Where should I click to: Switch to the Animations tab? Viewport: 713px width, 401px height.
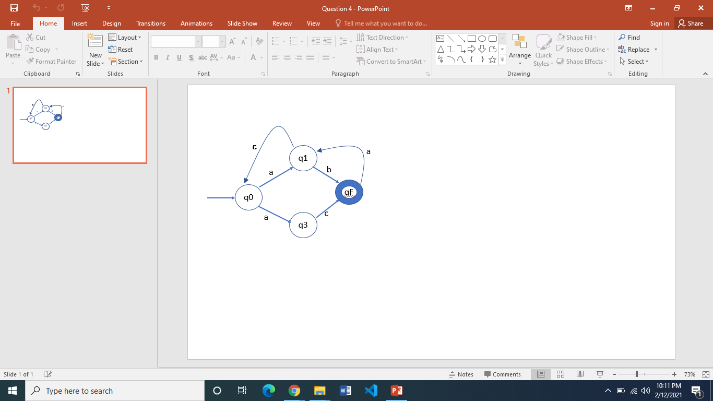coord(196,23)
